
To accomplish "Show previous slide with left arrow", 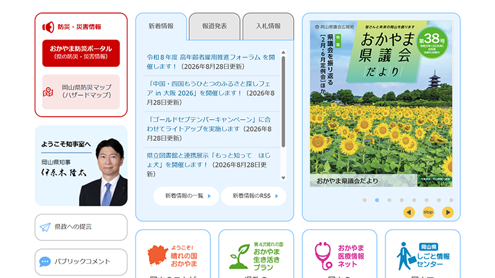I will pyautogui.click(x=409, y=212).
